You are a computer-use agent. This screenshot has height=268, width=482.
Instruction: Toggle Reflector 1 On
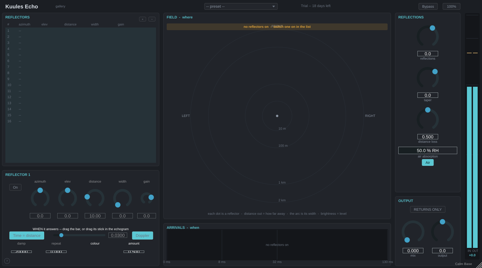pos(15,187)
